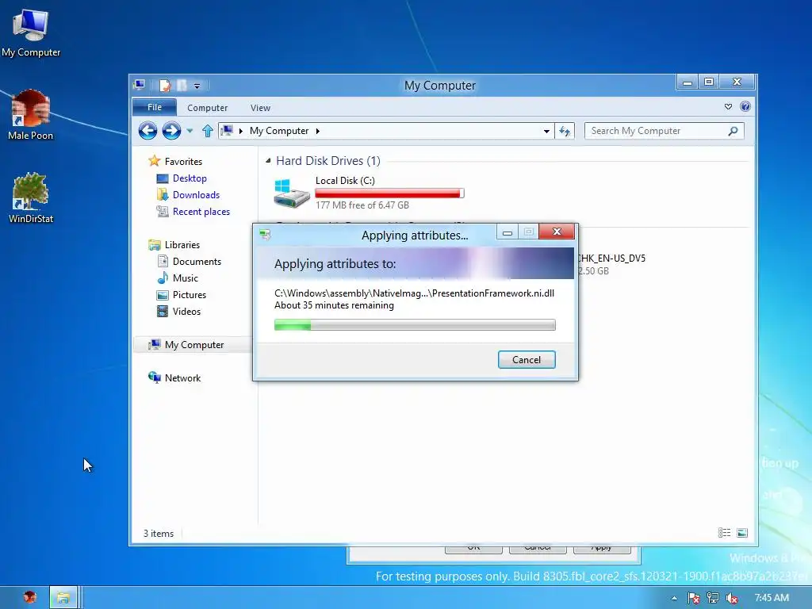Switch to large icons view in status bar

pyautogui.click(x=742, y=533)
